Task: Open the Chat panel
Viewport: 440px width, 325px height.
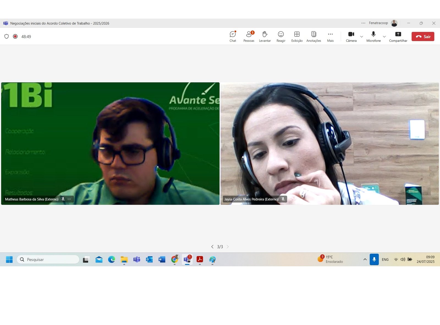Action: pos(233,36)
